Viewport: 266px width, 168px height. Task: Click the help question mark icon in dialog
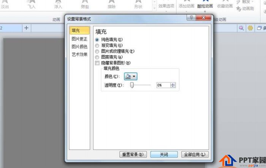pos(191,17)
